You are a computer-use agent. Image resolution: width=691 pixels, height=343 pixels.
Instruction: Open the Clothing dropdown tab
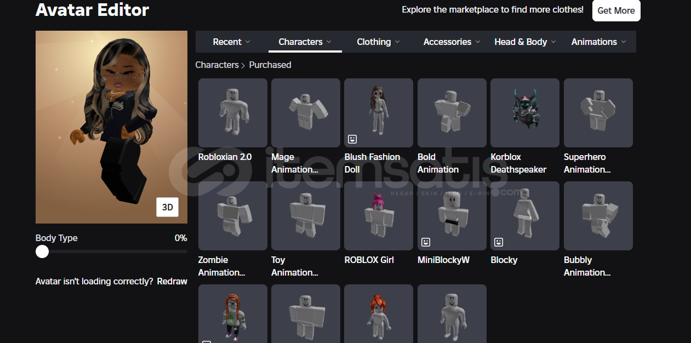coord(378,42)
